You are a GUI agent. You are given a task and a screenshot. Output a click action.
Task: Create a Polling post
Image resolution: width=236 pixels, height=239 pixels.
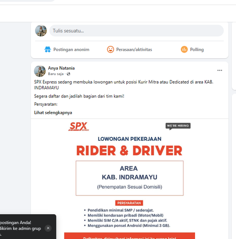(192, 49)
